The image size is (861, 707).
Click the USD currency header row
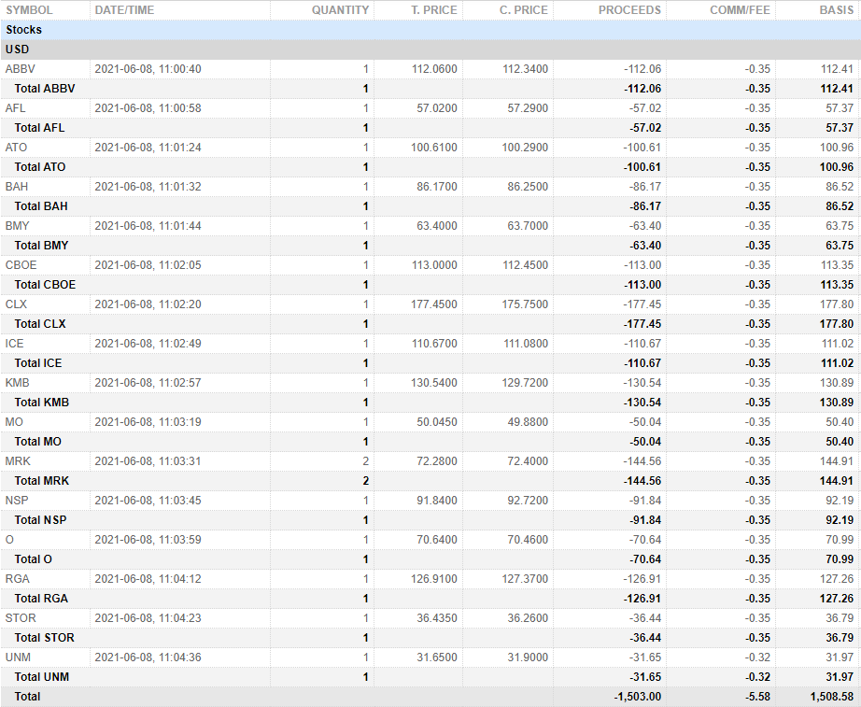click(x=430, y=49)
